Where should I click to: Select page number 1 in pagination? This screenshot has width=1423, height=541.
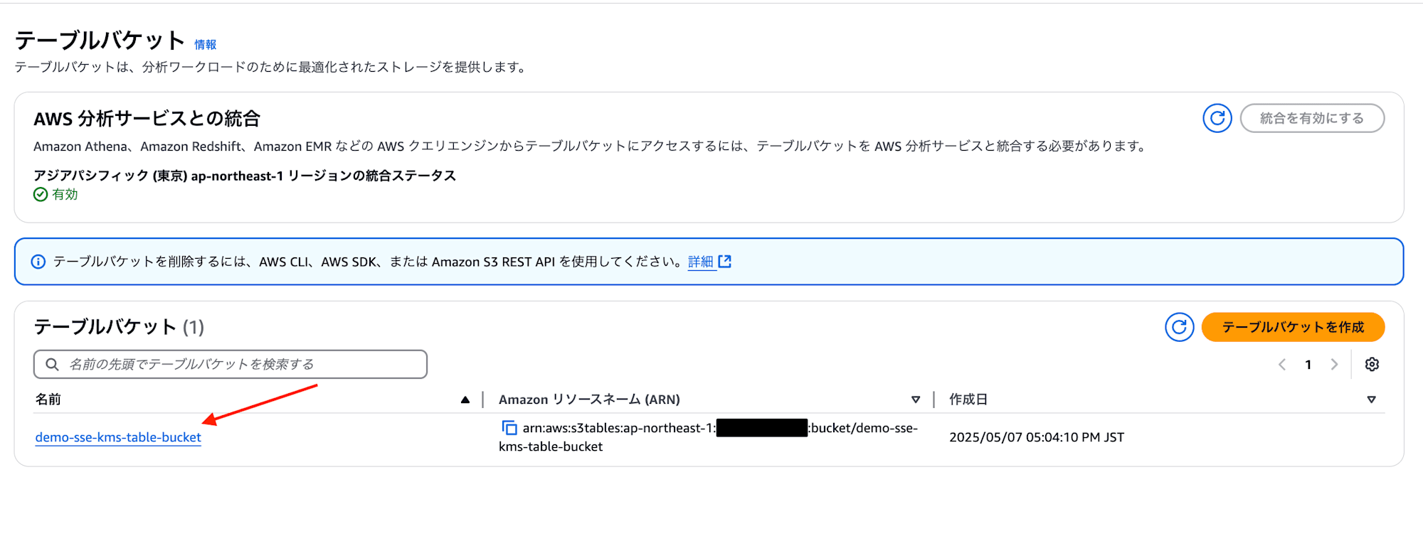click(1308, 365)
